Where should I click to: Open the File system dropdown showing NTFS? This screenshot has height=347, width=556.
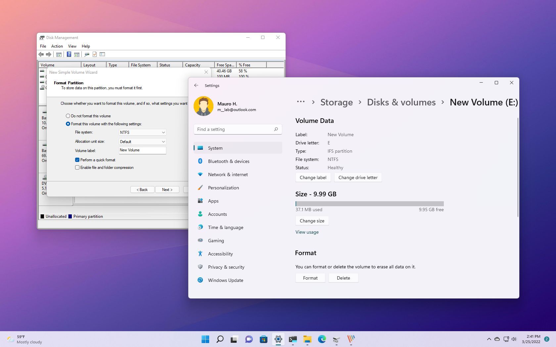pyautogui.click(x=142, y=132)
